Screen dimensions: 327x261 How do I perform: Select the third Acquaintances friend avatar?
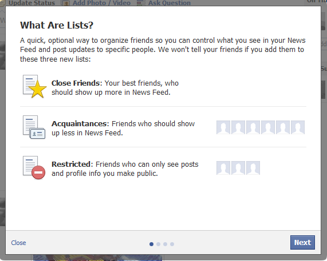[253, 127]
